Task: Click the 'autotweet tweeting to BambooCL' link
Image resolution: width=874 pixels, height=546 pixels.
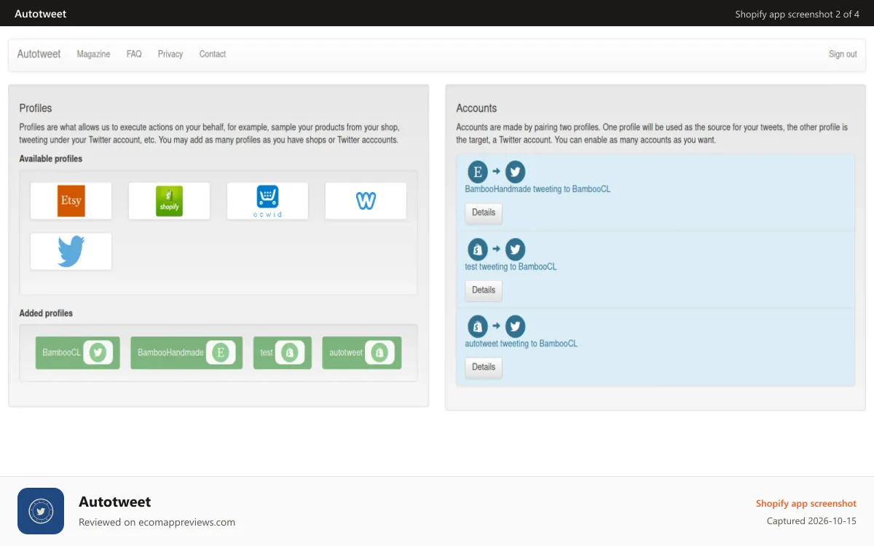Action: 521,344
